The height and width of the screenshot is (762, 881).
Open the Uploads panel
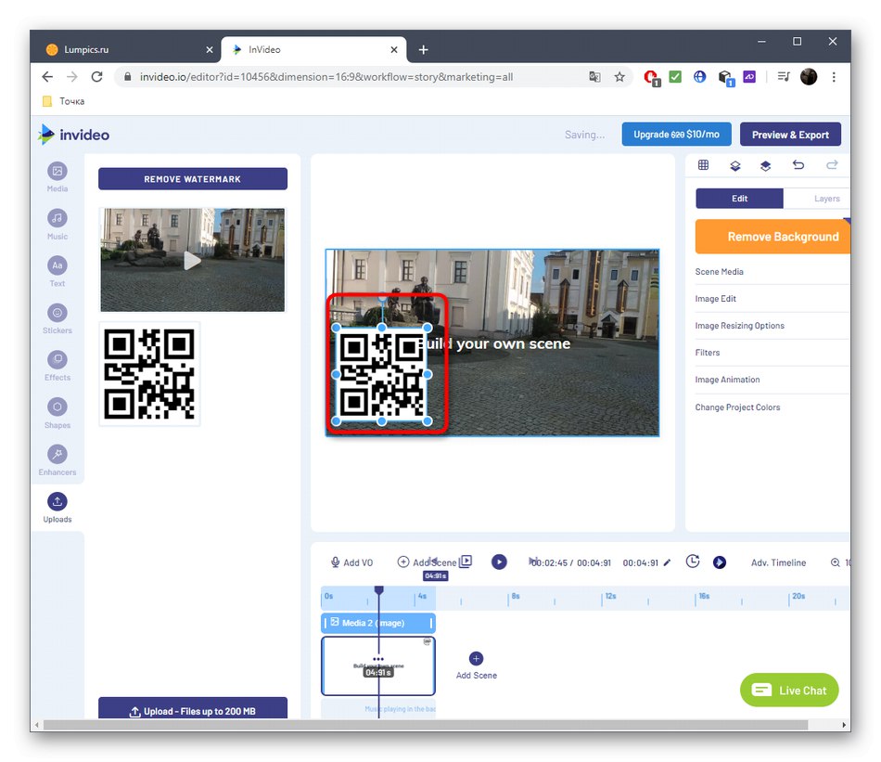(57, 508)
